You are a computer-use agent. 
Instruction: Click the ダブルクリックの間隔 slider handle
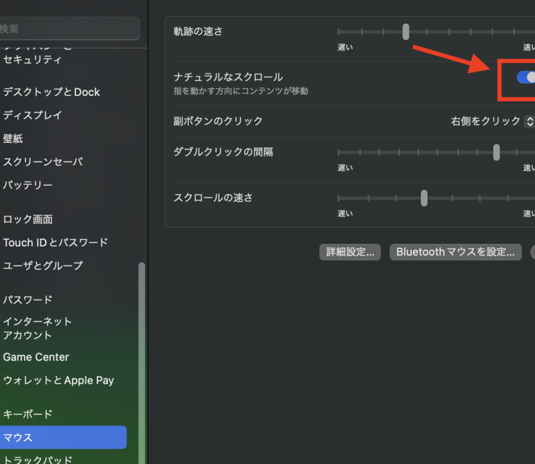pyautogui.click(x=496, y=152)
